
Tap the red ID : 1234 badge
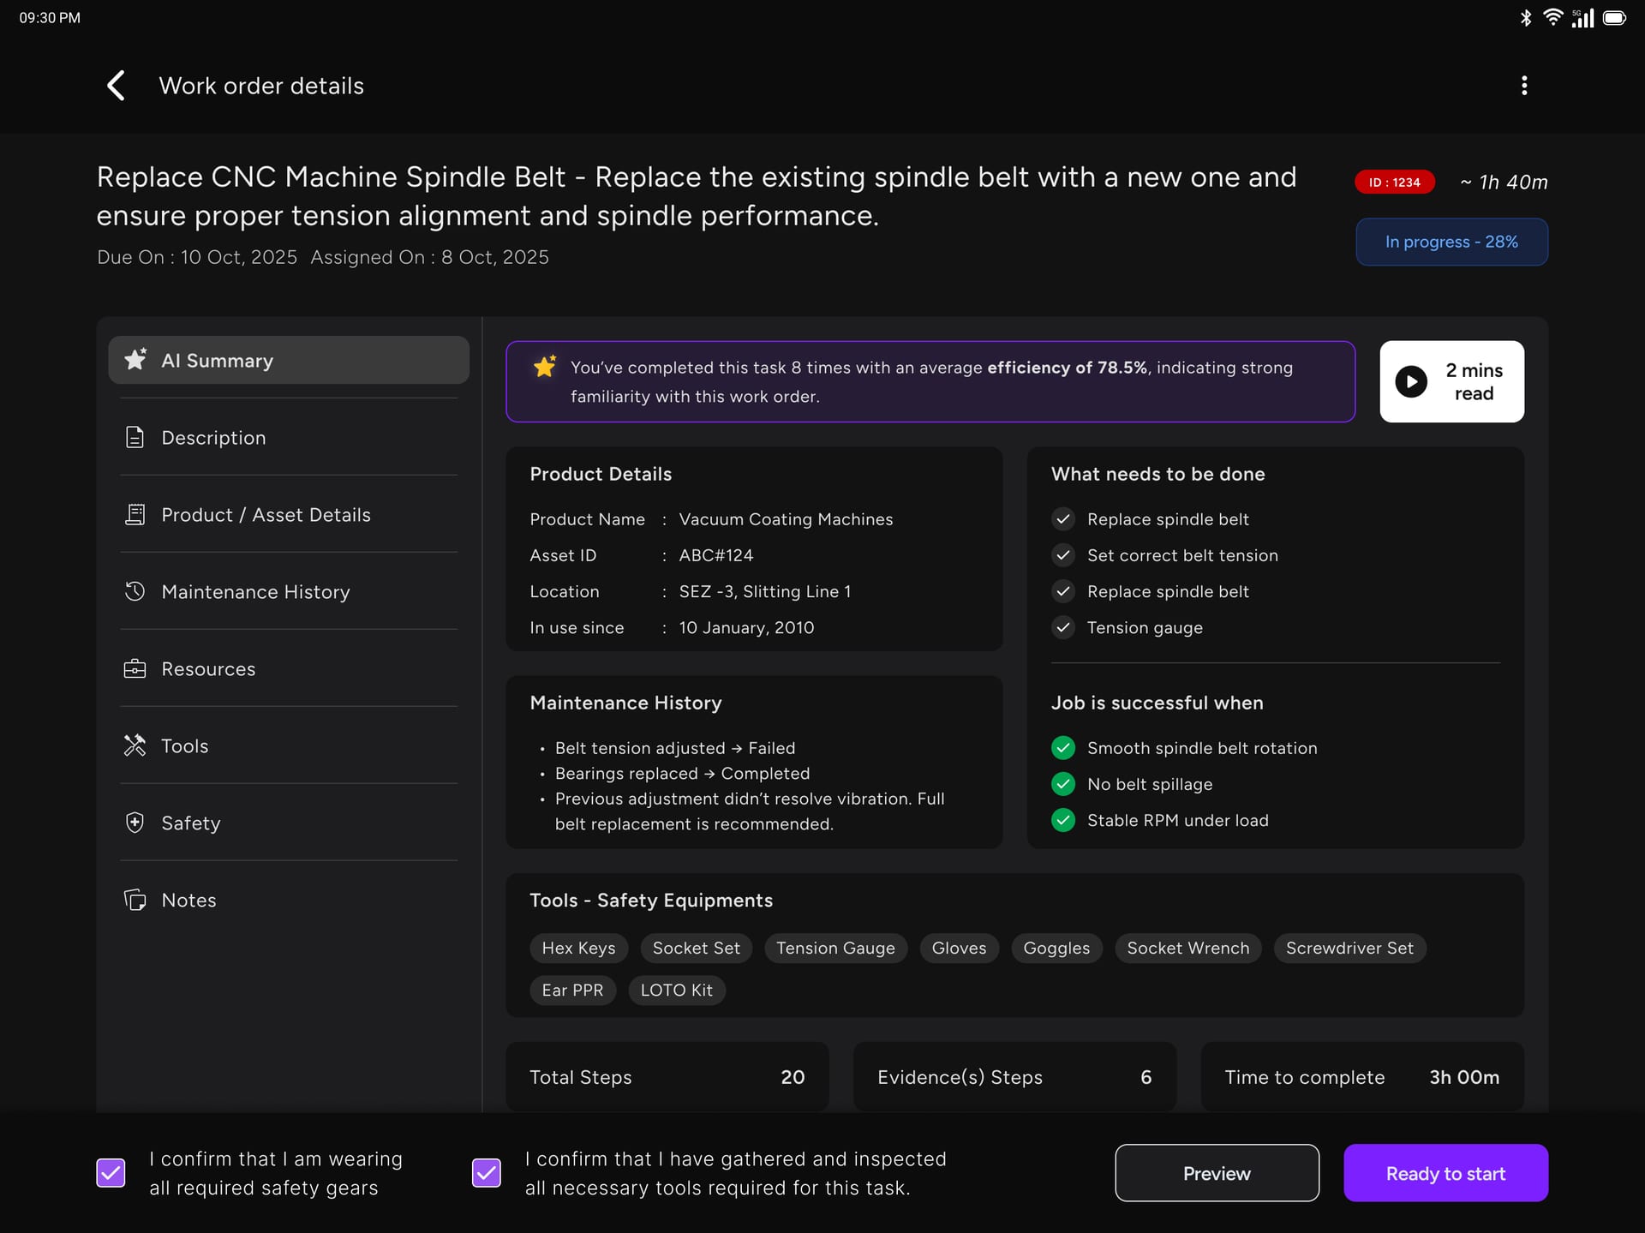[1393, 183]
